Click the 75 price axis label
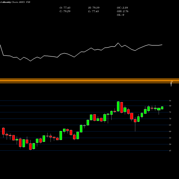The image size is (179, 179). (170, 112)
